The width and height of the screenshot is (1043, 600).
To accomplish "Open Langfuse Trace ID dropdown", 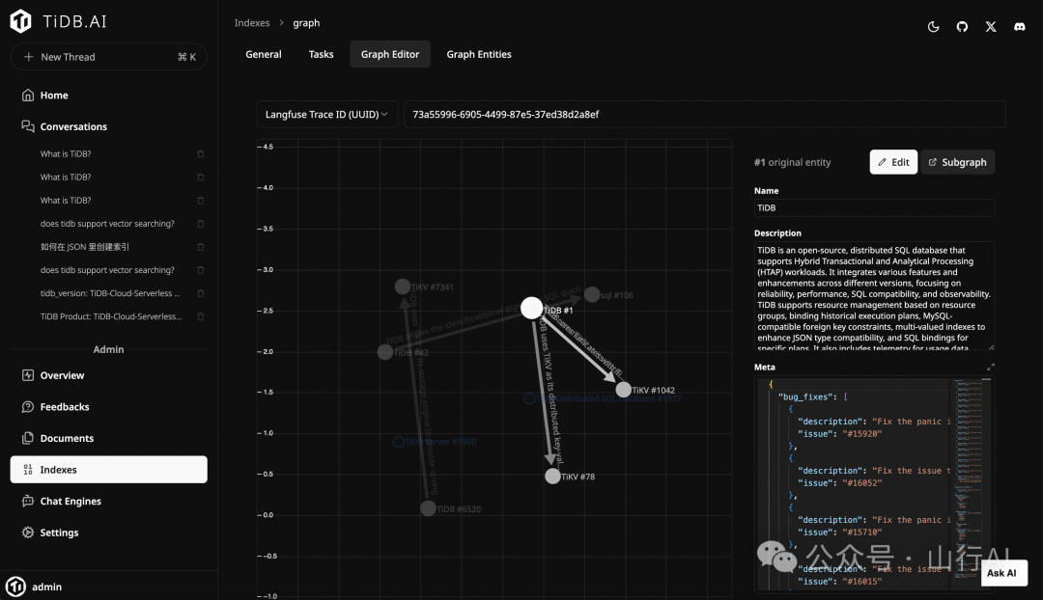I will (327, 114).
